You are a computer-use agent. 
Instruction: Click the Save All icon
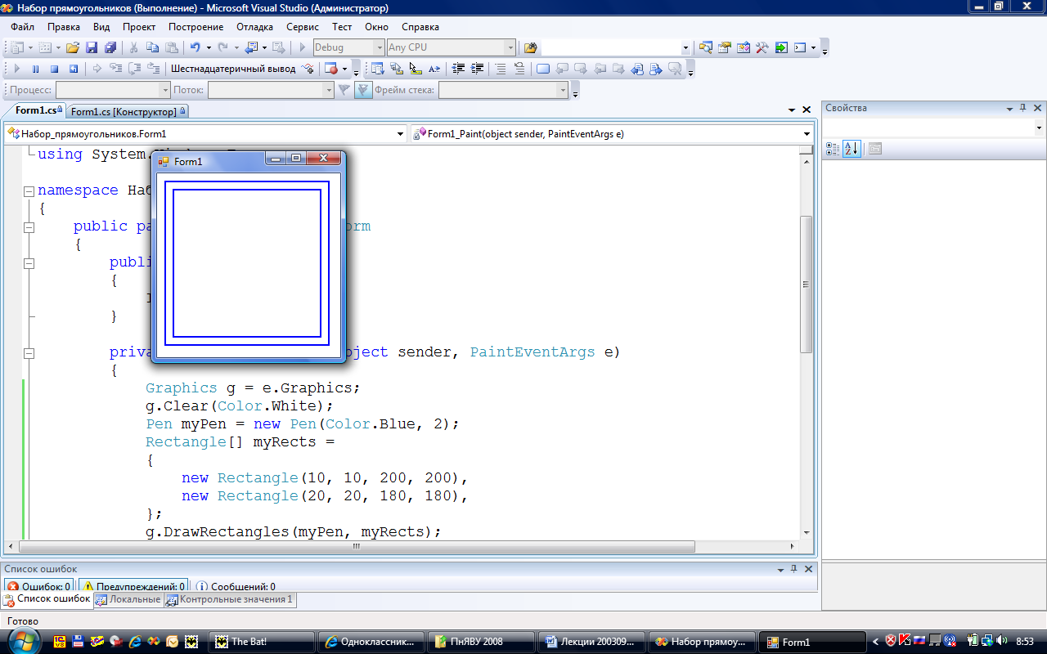pyautogui.click(x=110, y=47)
